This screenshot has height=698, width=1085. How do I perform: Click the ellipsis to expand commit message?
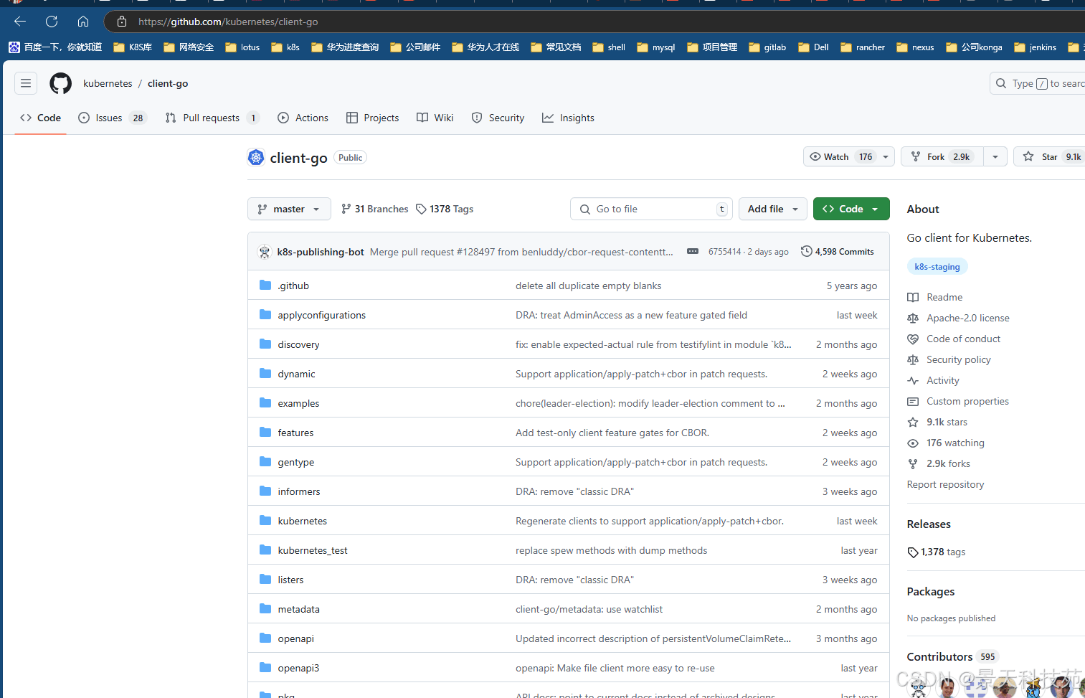[692, 252]
